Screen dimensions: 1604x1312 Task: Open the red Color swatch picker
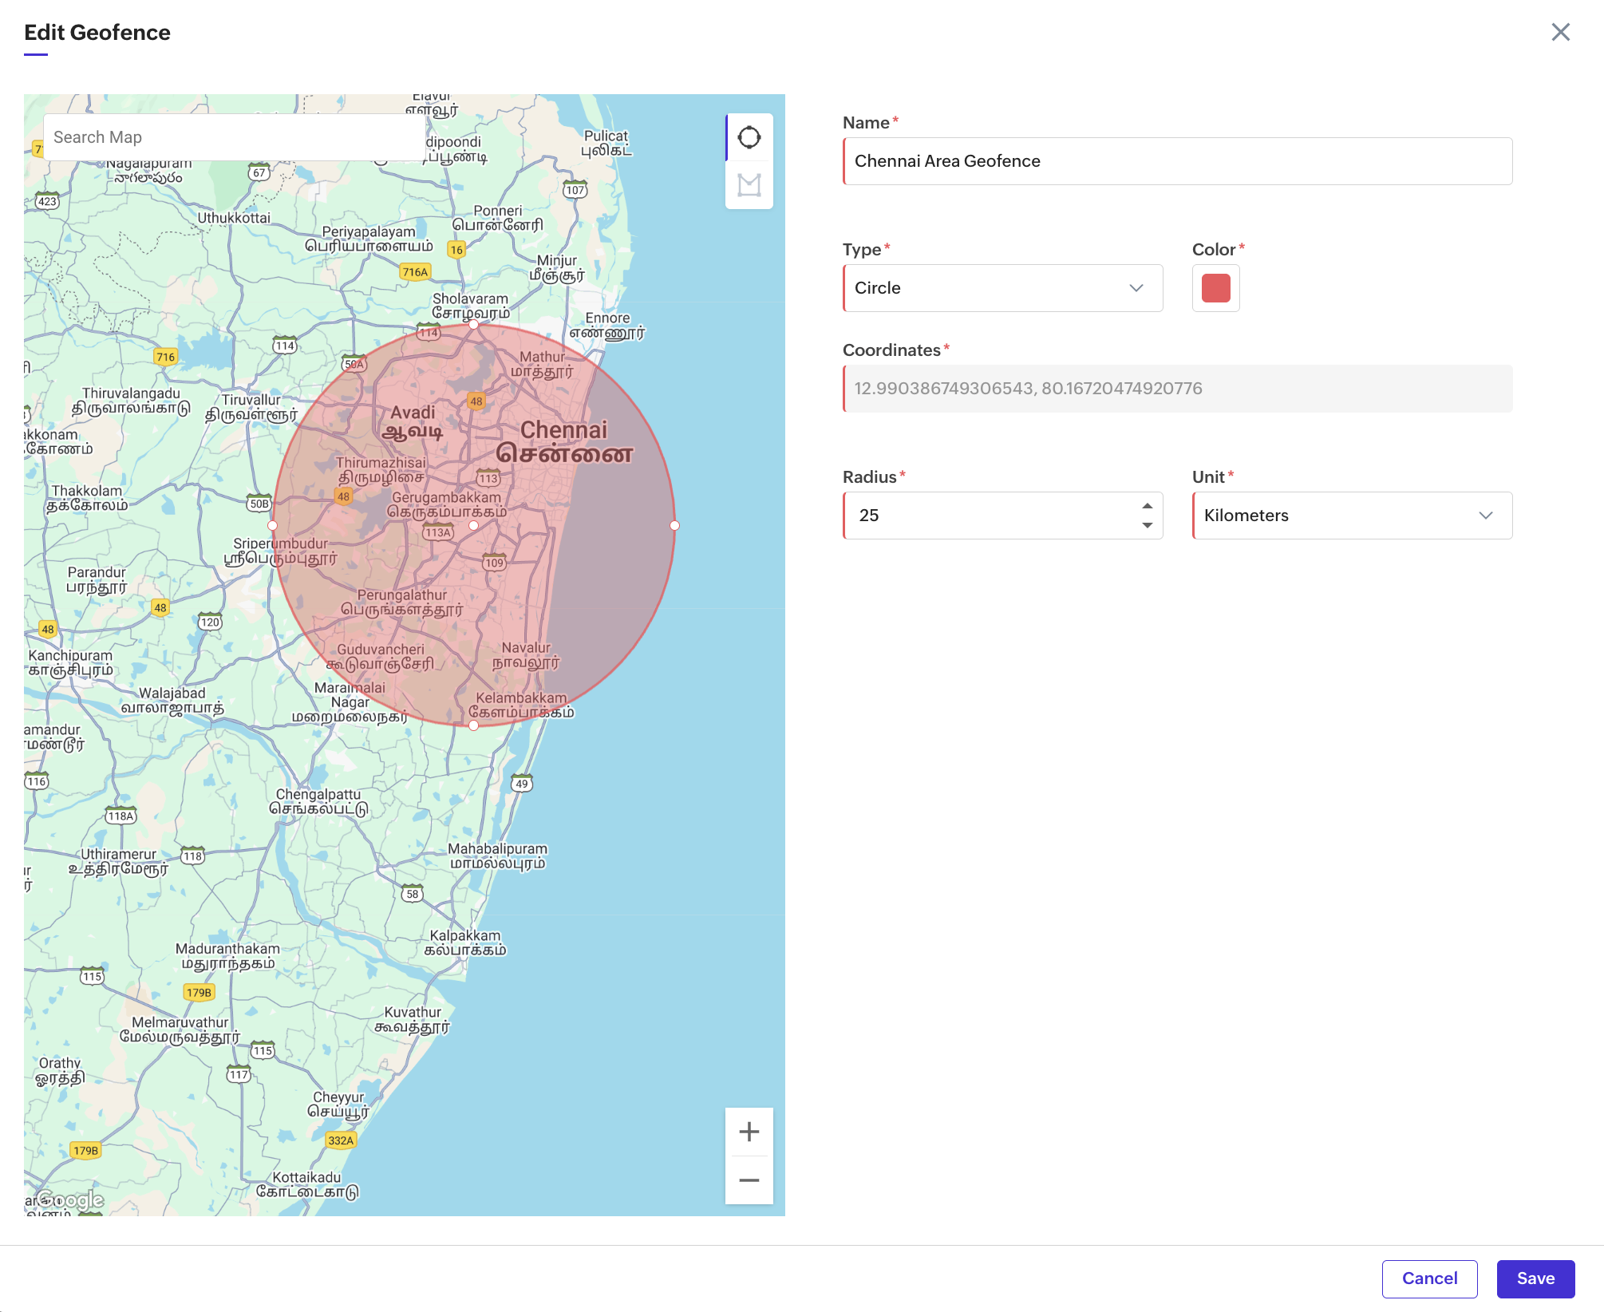tap(1215, 288)
